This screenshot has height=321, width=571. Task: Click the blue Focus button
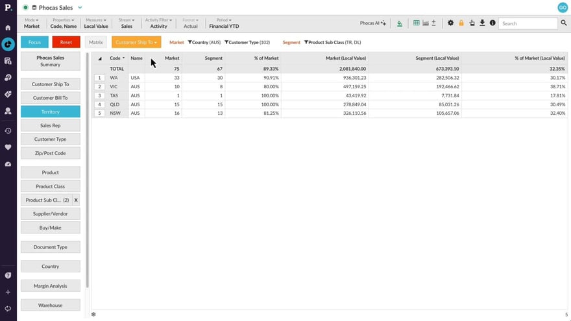[34, 42]
